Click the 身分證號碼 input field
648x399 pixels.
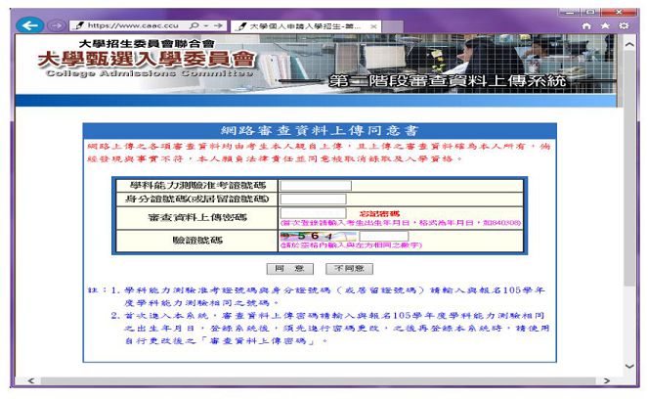pos(314,199)
